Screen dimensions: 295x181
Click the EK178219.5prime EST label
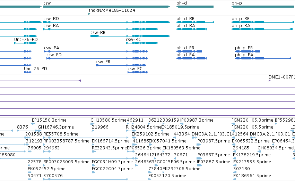pyautogui.click(x=252, y=155)
